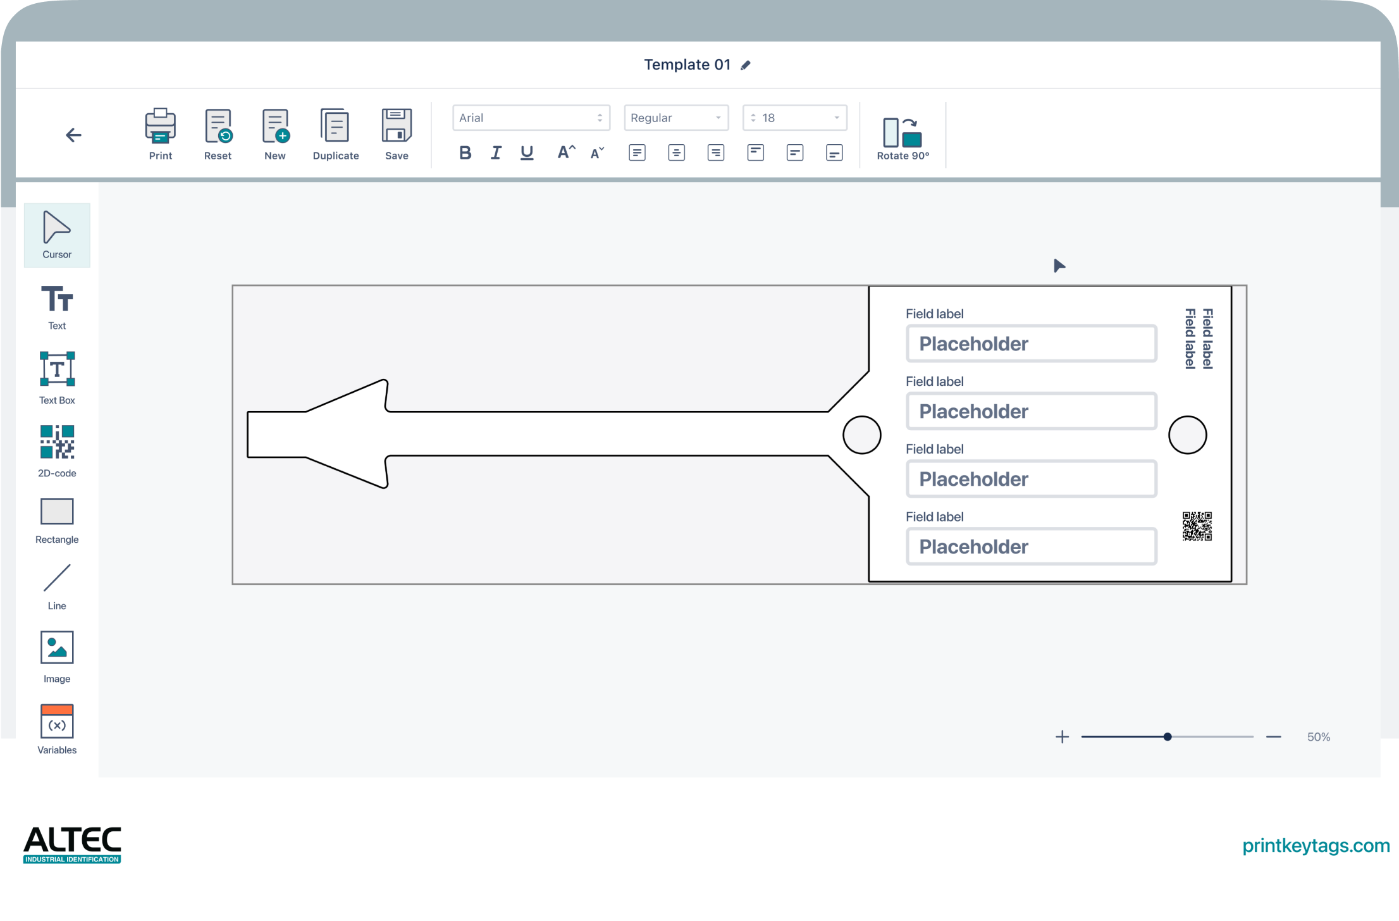The height and width of the screenshot is (921, 1399).
Task: Toggle italic formatting
Action: coord(496,152)
